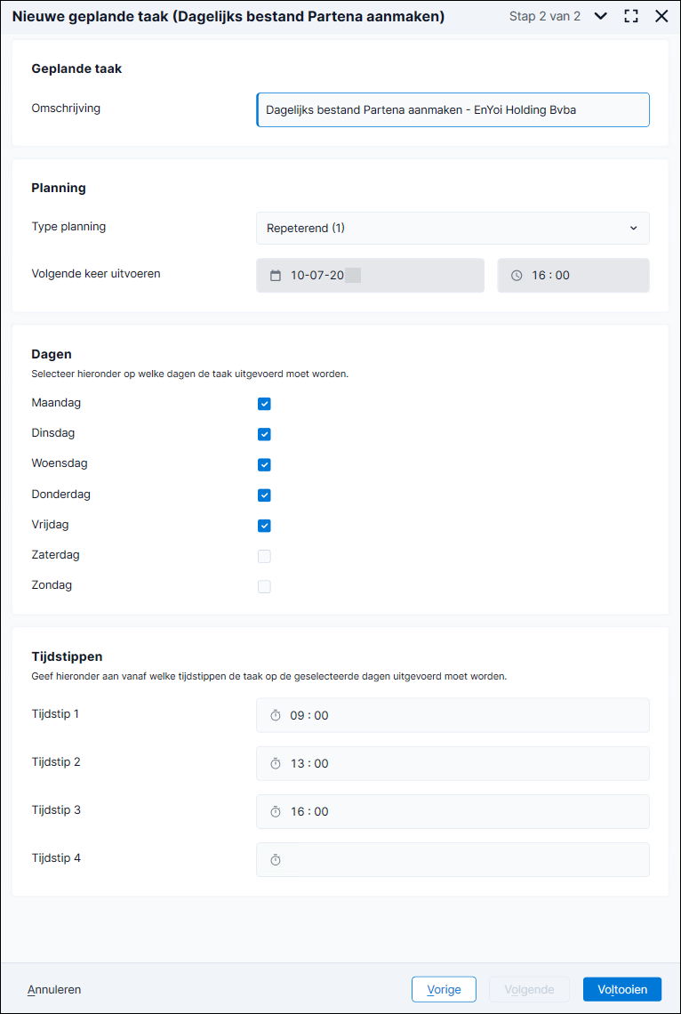This screenshot has width=681, height=1014.
Task: Toggle fullscreen with the expand icon
Action: [x=631, y=16]
